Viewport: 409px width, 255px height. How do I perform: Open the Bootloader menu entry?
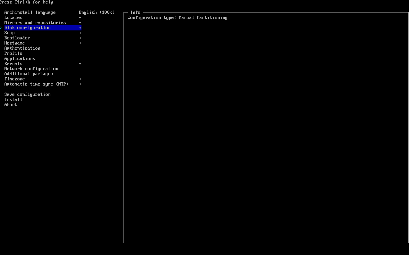(x=17, y=38)
